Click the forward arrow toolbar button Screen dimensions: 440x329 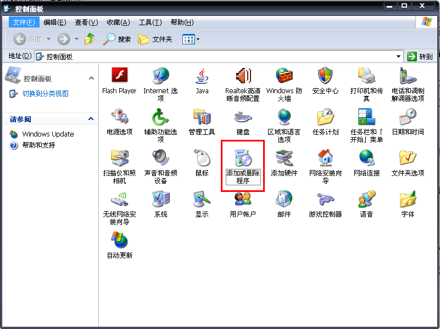tap(64, 39)
